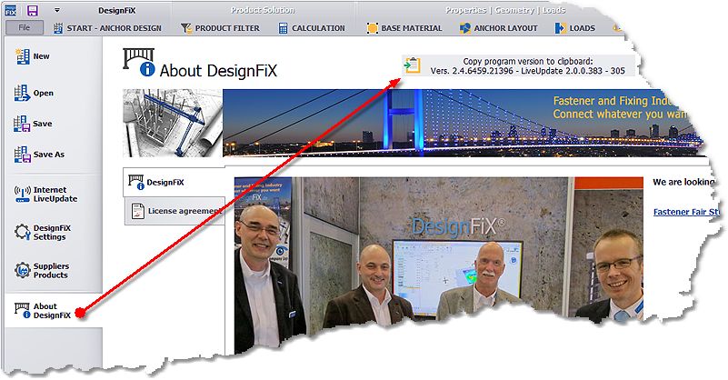Click the About DesignFiX bridge icon
728x380 pixels.
click(x=23, y=310)
